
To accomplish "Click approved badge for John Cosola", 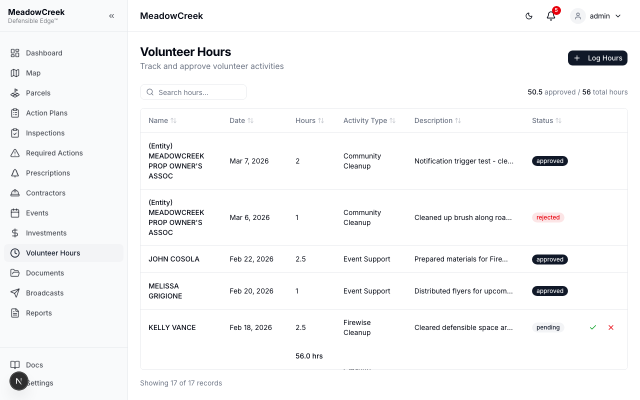I will [550, 259].
